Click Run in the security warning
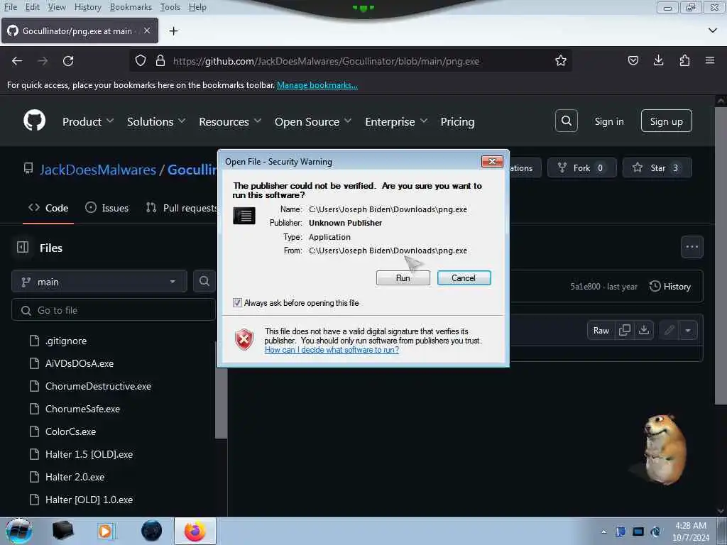Screen dimensions: 727x545 [x=403, y=278]
